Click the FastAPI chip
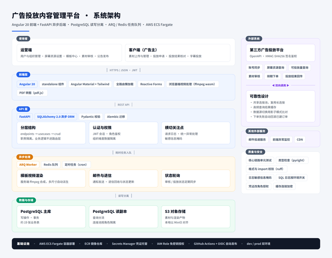This screenshot has width=332, height=258. pos(25,117)
